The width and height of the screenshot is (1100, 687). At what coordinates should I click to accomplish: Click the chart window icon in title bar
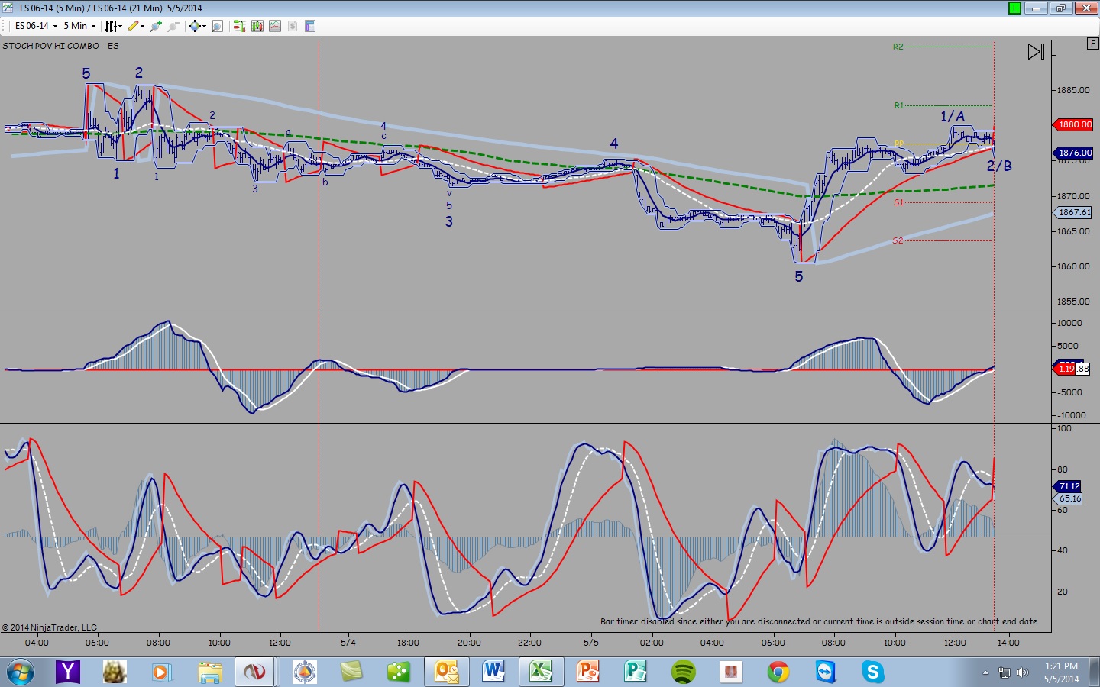8,8
